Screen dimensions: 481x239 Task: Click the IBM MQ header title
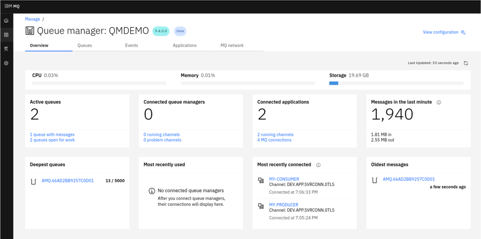[x=12, y=6]
